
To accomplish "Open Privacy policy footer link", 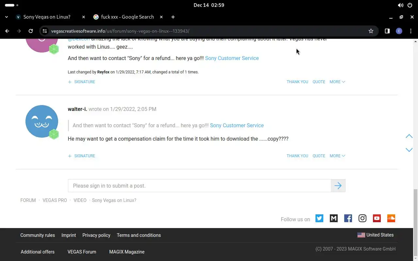I will point(96,235).
